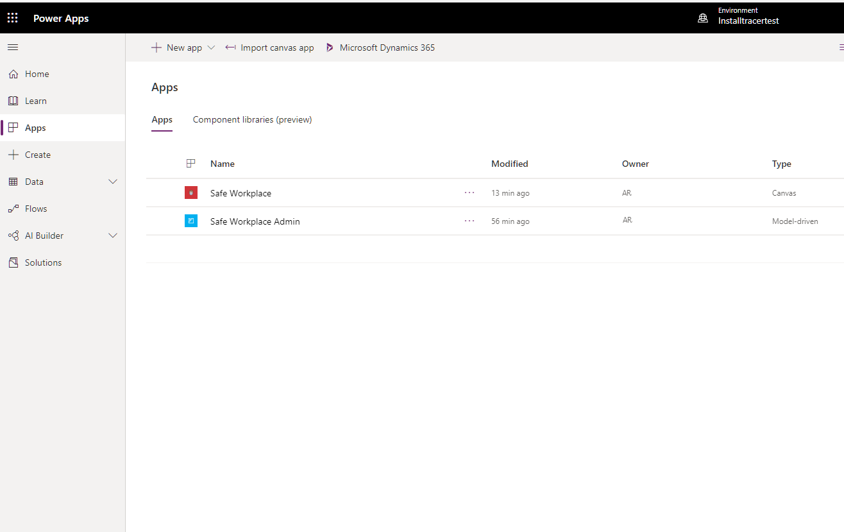Click the Home house icon
The width and height of the screenshot is (844, 532).
point(13,74)
